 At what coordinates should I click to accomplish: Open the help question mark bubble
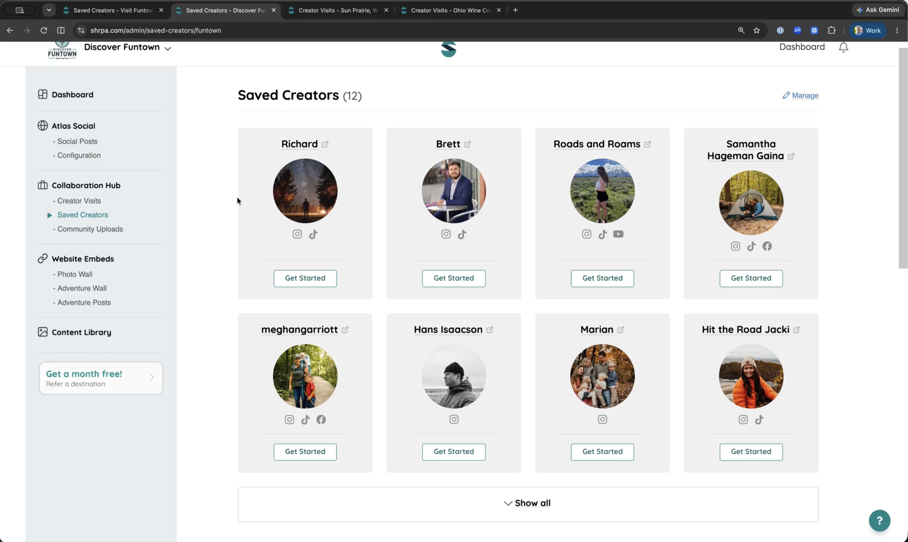click(880, 520)
